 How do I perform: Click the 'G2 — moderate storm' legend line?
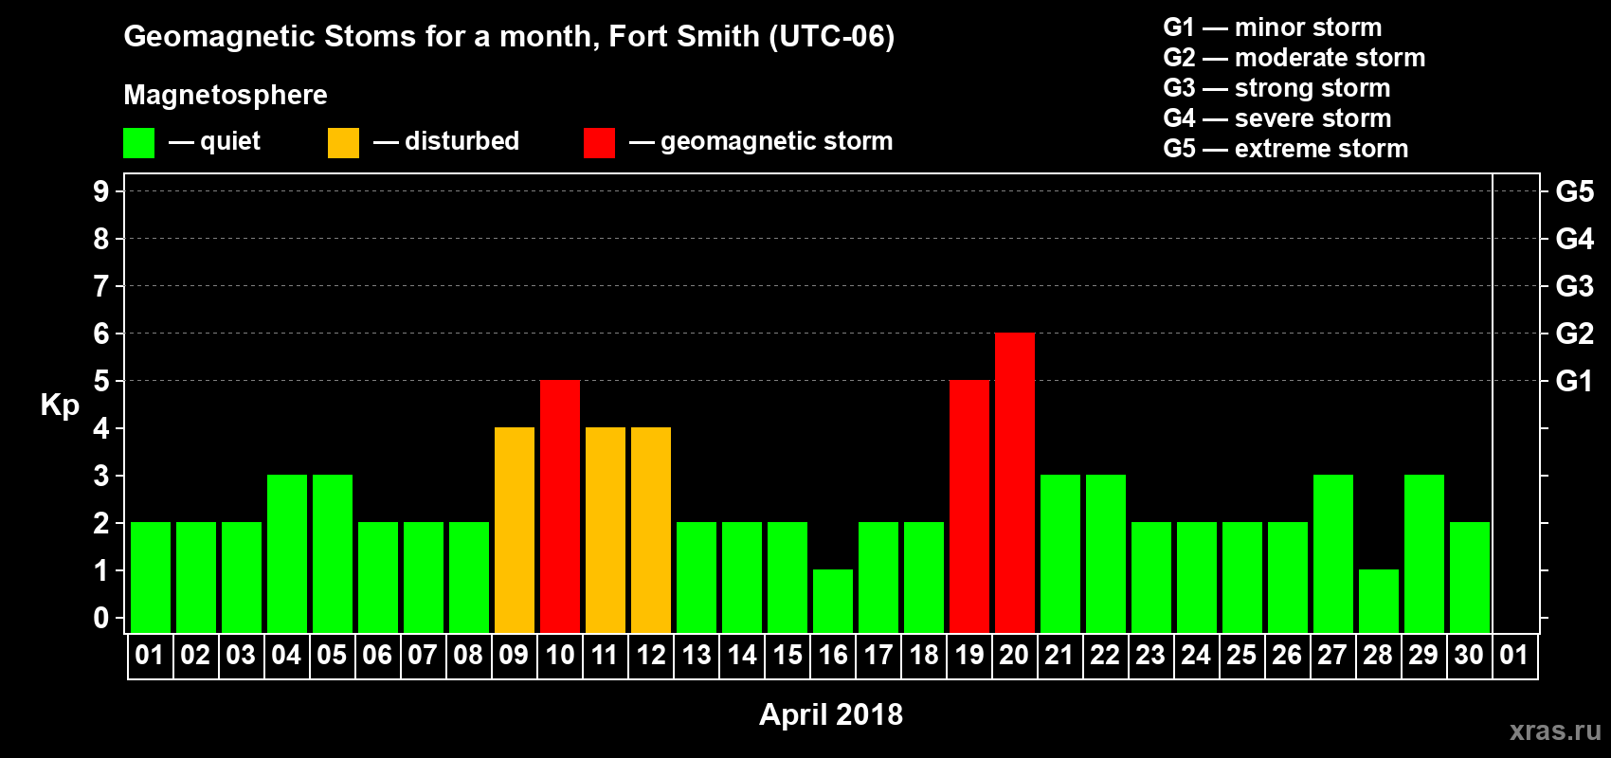click(x=1294, y=58)
